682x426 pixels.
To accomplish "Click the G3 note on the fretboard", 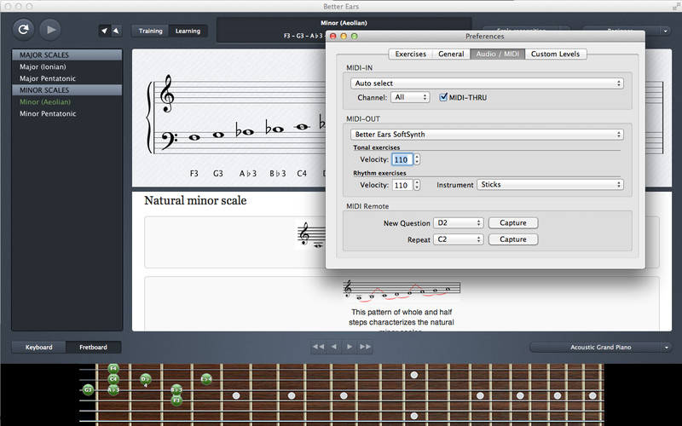I will coord(88,389).
